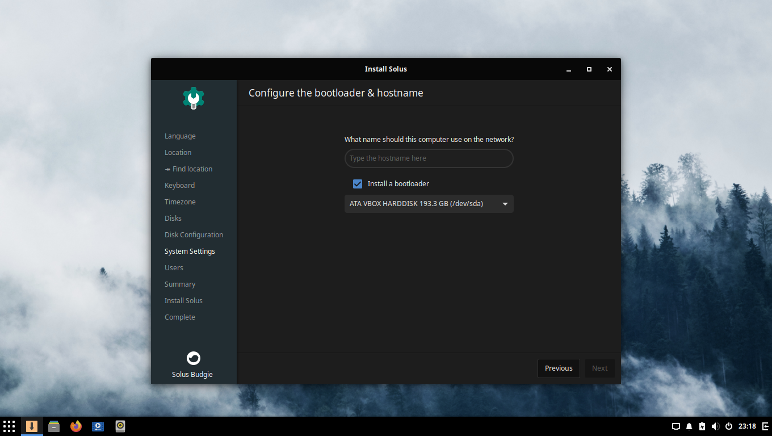This screenshot has width=772, height=436.
Task: Open the video player taskbar icon
Action: click(98, 426)
